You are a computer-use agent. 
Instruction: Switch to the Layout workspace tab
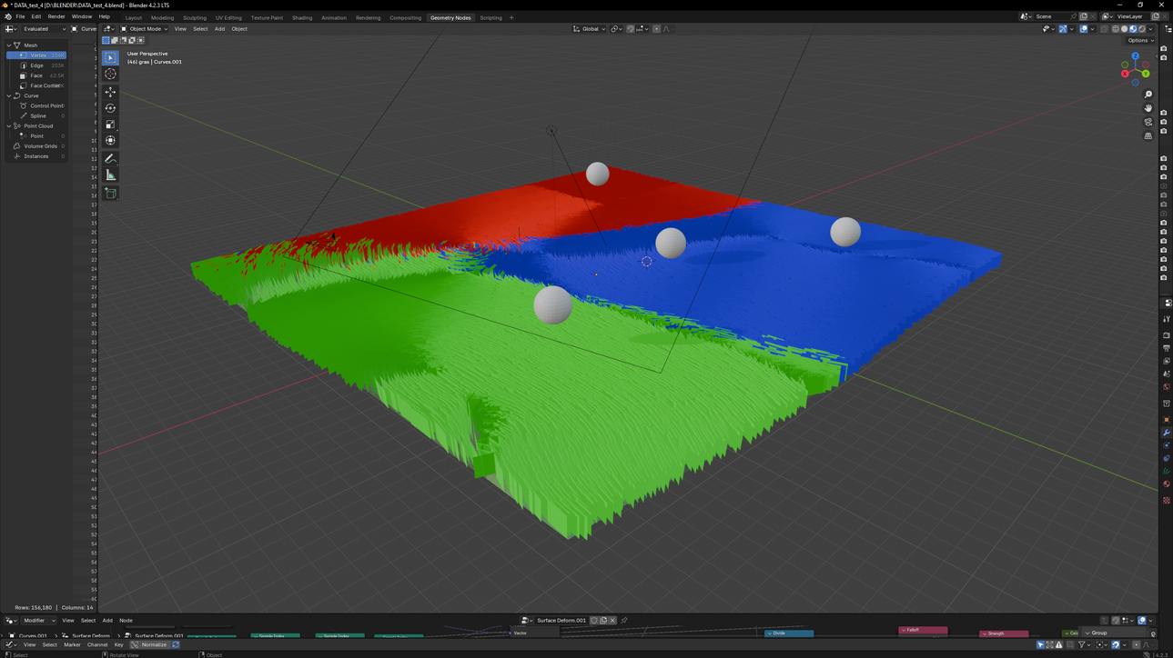click(133, 17)
